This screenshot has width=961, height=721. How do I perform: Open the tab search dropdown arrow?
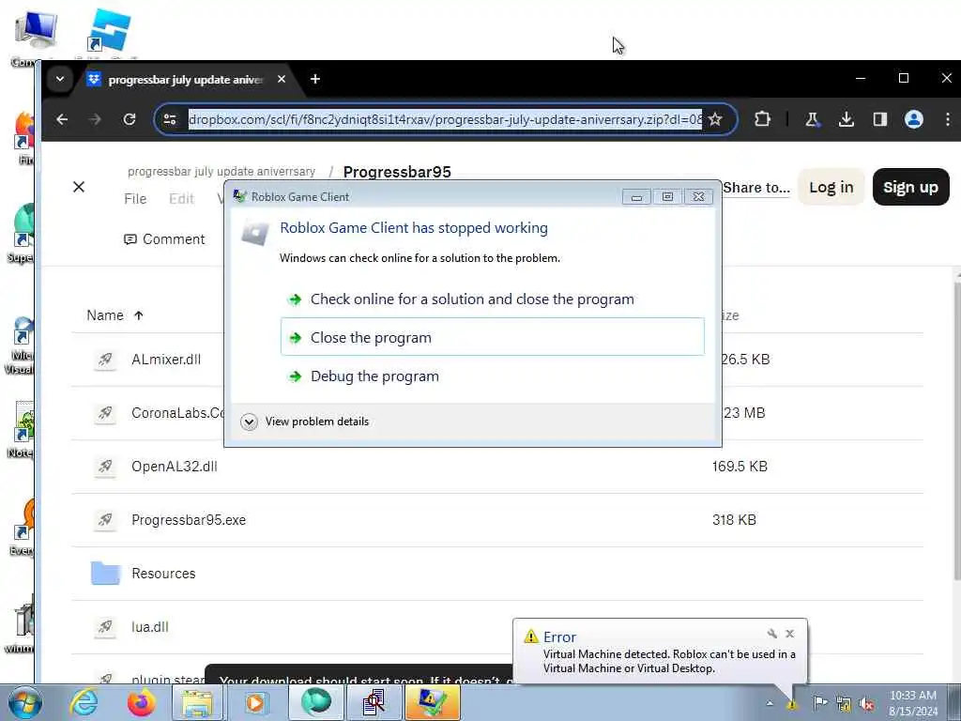click(59, 79)
